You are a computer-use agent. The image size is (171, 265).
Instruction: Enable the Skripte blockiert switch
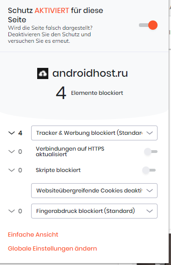[149, 170]
